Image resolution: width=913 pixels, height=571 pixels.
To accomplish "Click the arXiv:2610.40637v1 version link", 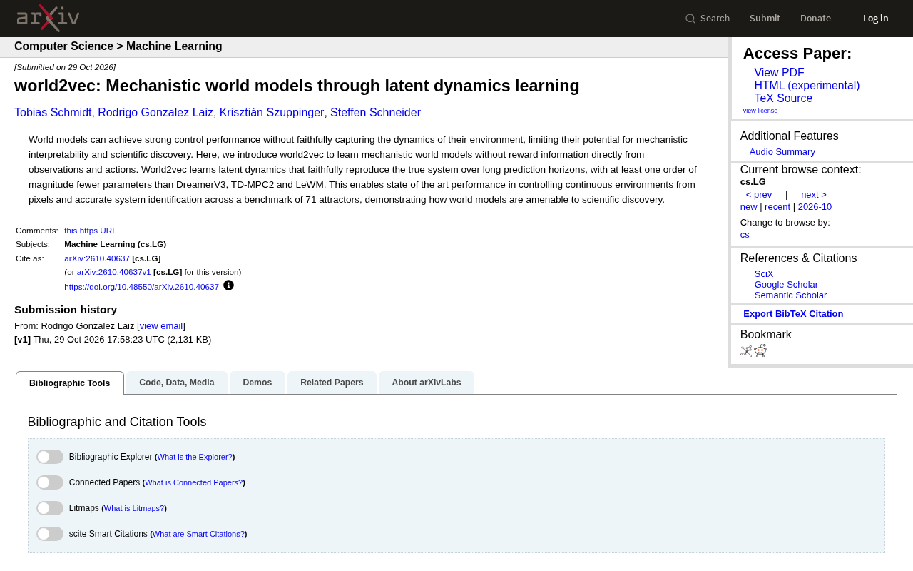I will pos(114,272).
